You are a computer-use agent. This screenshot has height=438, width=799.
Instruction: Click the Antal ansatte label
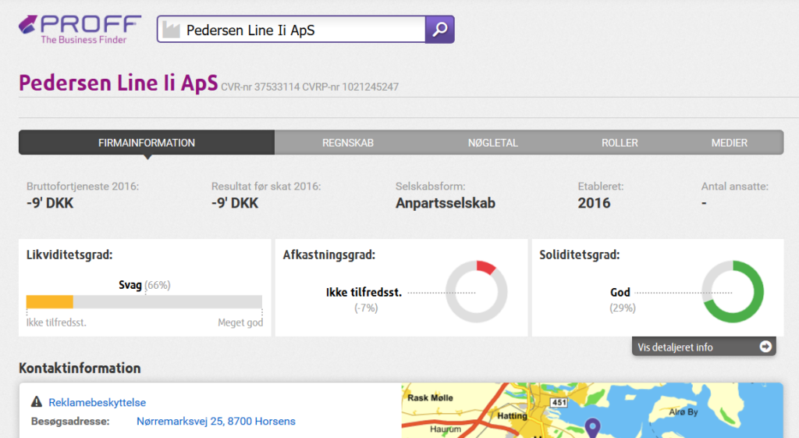(735, 186)
